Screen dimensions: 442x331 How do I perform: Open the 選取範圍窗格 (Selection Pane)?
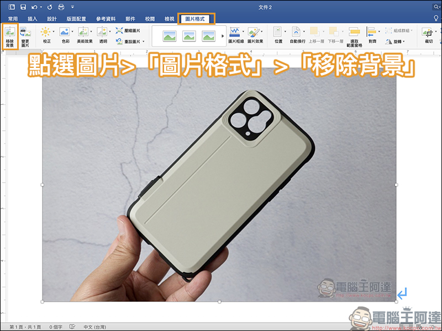point(354,36)
